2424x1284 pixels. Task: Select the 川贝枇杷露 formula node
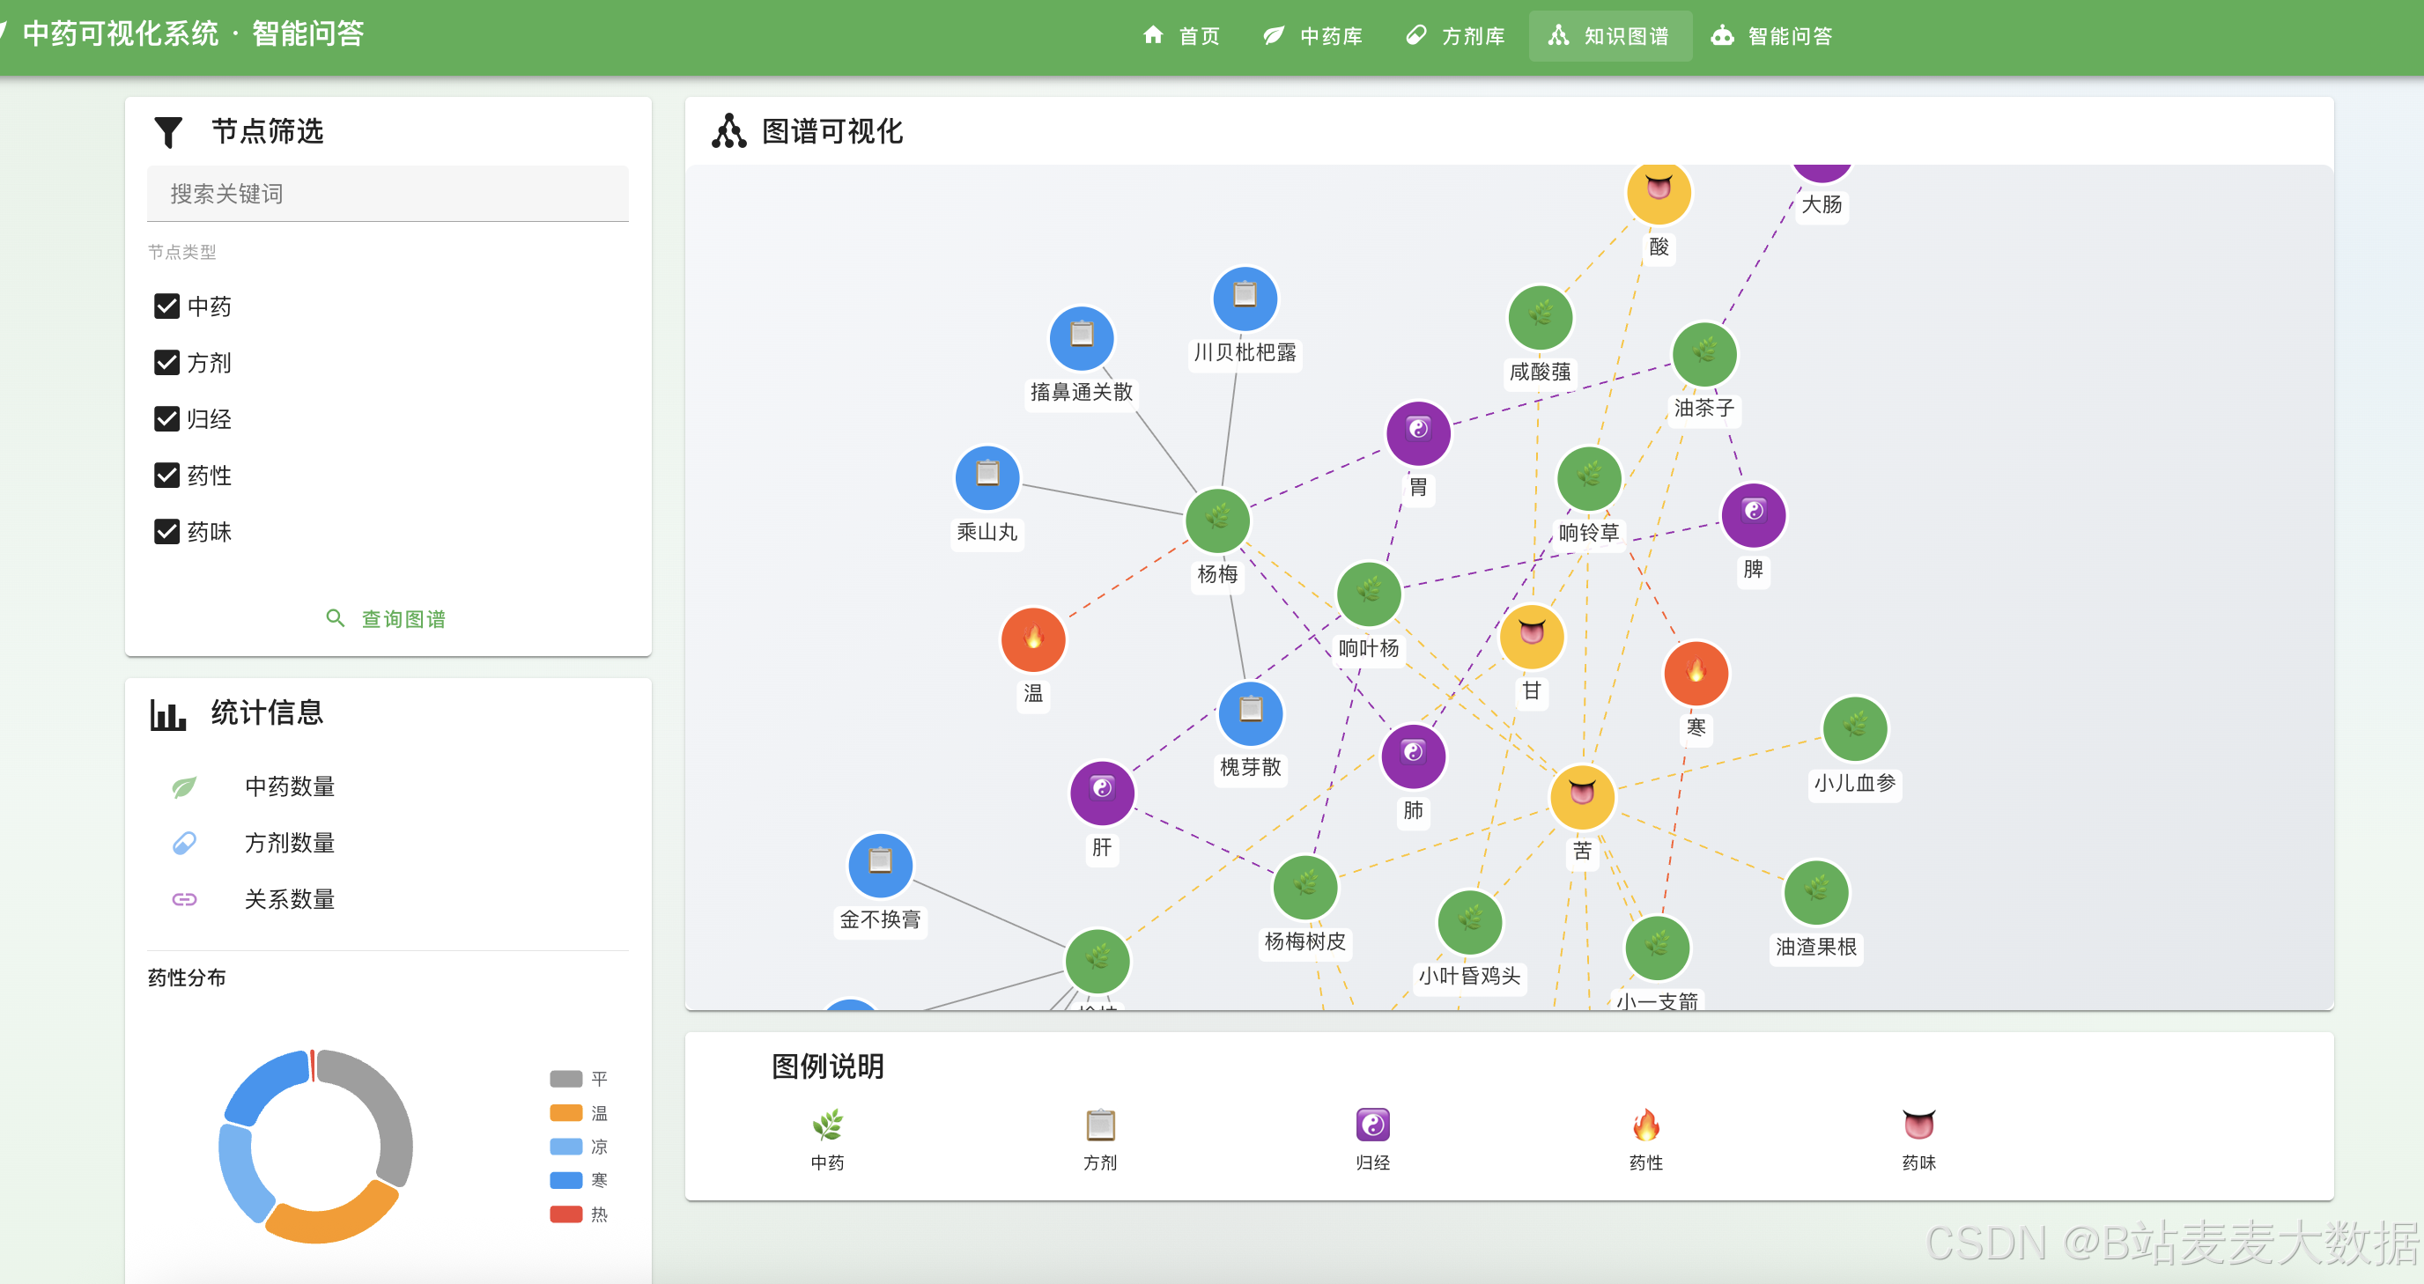click(x=1244, y=299)
